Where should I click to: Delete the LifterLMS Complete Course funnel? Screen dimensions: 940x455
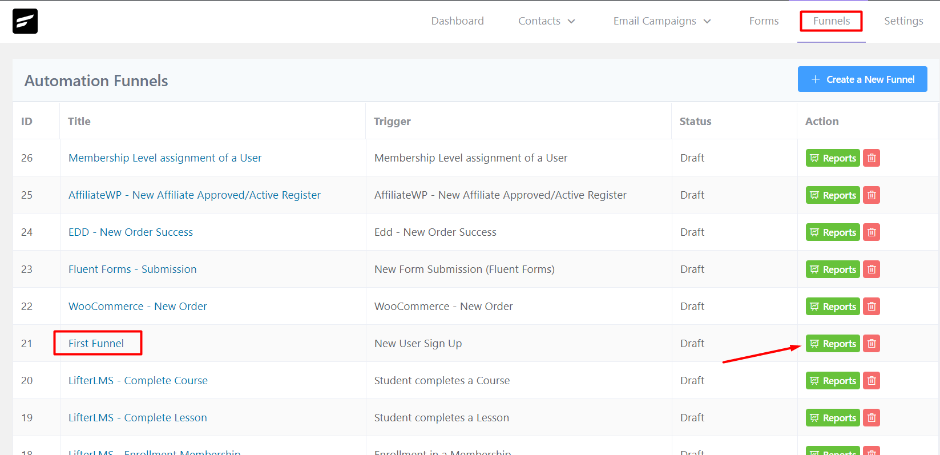[872, 381]
